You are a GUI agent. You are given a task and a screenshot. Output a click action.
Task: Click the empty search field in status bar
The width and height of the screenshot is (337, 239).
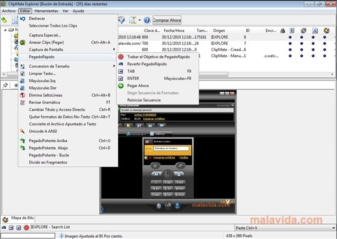tap(28, 236)
